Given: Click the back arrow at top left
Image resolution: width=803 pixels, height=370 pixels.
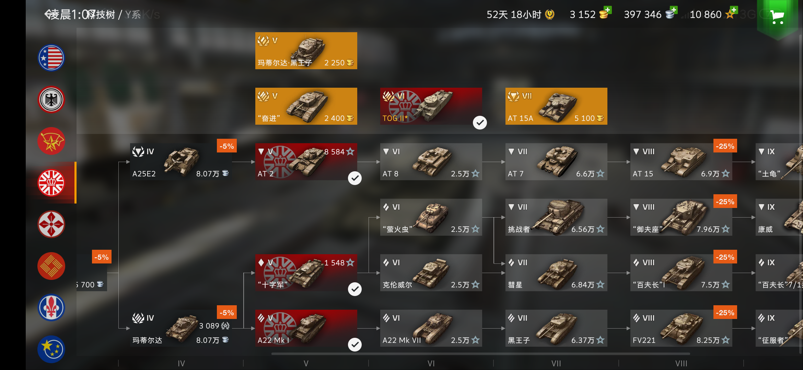Looking at the screenshot, I should click(x=48, y=14).
